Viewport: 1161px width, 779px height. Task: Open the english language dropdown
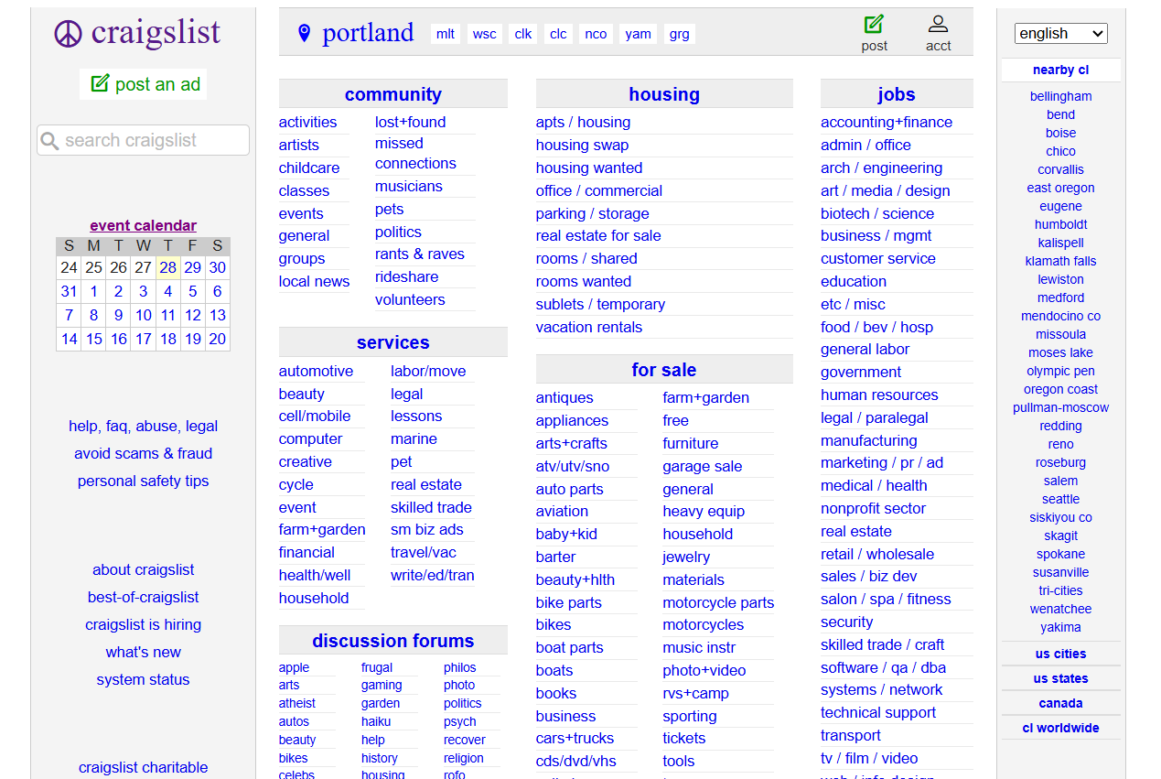[x=1060, y=34]
